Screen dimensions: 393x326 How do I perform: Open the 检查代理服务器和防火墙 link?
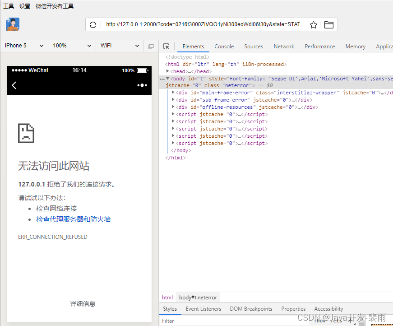(x=73, y=219)
